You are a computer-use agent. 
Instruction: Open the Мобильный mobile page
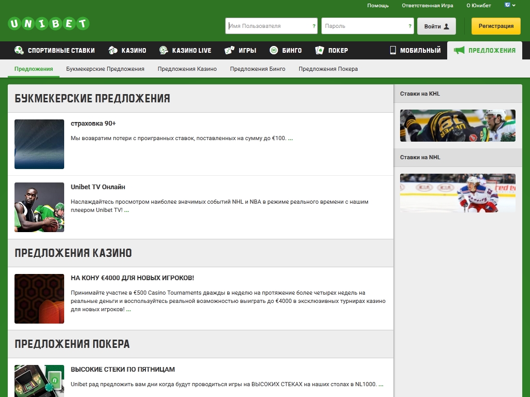pyautogui.click(x=415, y=50)
